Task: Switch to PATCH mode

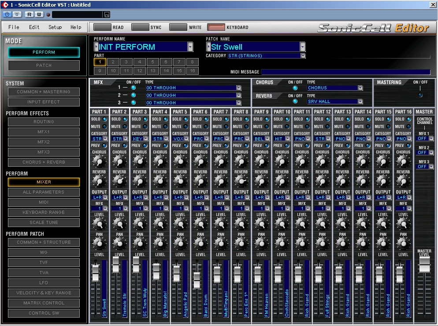Action: click(x=44, y=66)
